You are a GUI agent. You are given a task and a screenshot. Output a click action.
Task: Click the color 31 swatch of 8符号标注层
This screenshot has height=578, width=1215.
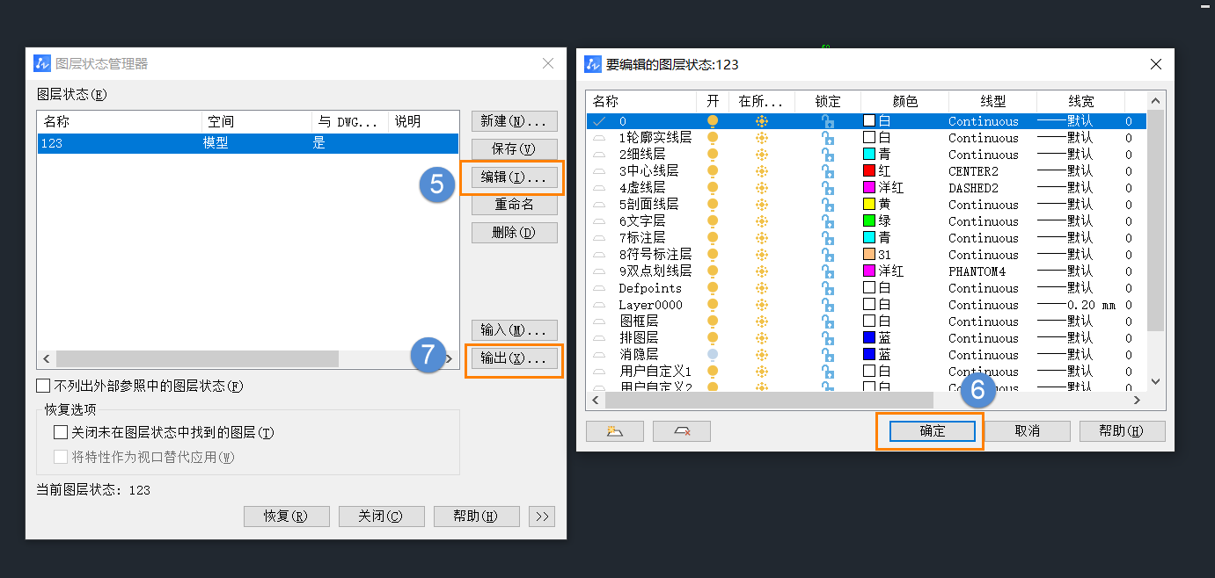tap(869, 255)
